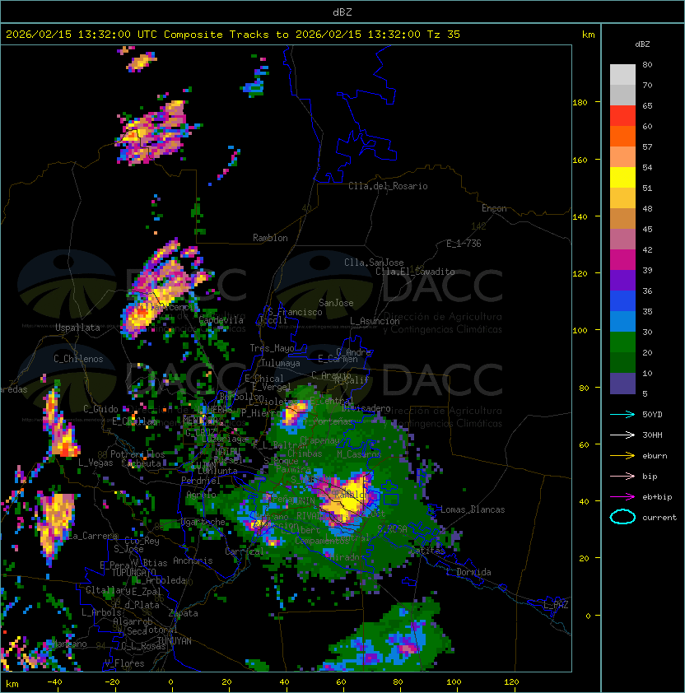The image size is (685, 693).
Task: Click the white 30HM arrow in the legend
Action: pyautogui.click(x=622, y=435)
